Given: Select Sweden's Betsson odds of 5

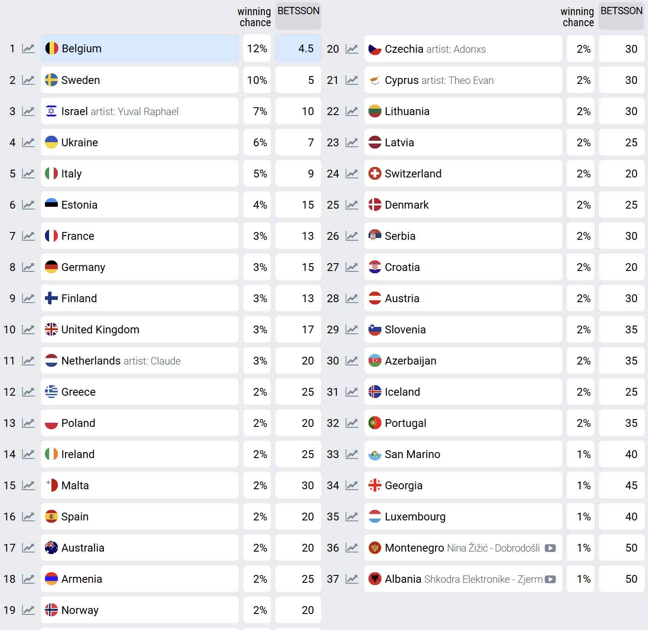Looking at the screenshot, I should tap(298, 80).
